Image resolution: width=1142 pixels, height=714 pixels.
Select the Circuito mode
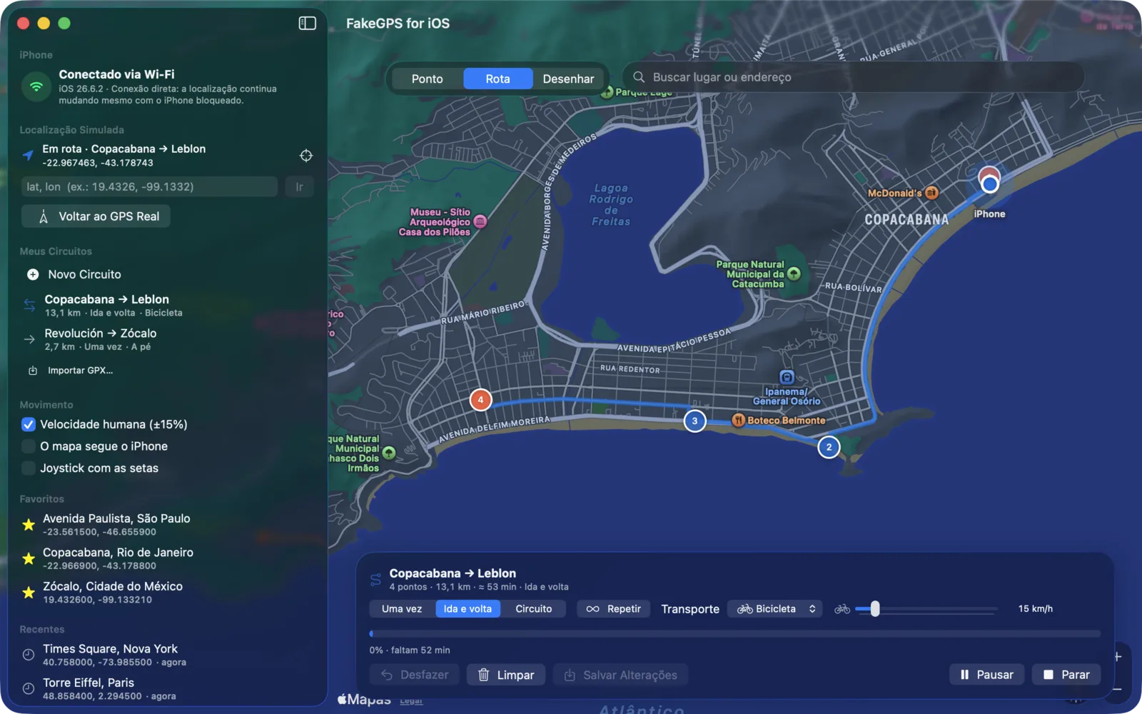point(534,609)
